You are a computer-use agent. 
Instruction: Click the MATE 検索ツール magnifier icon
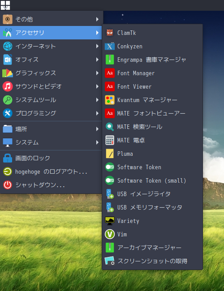(110, 127)
